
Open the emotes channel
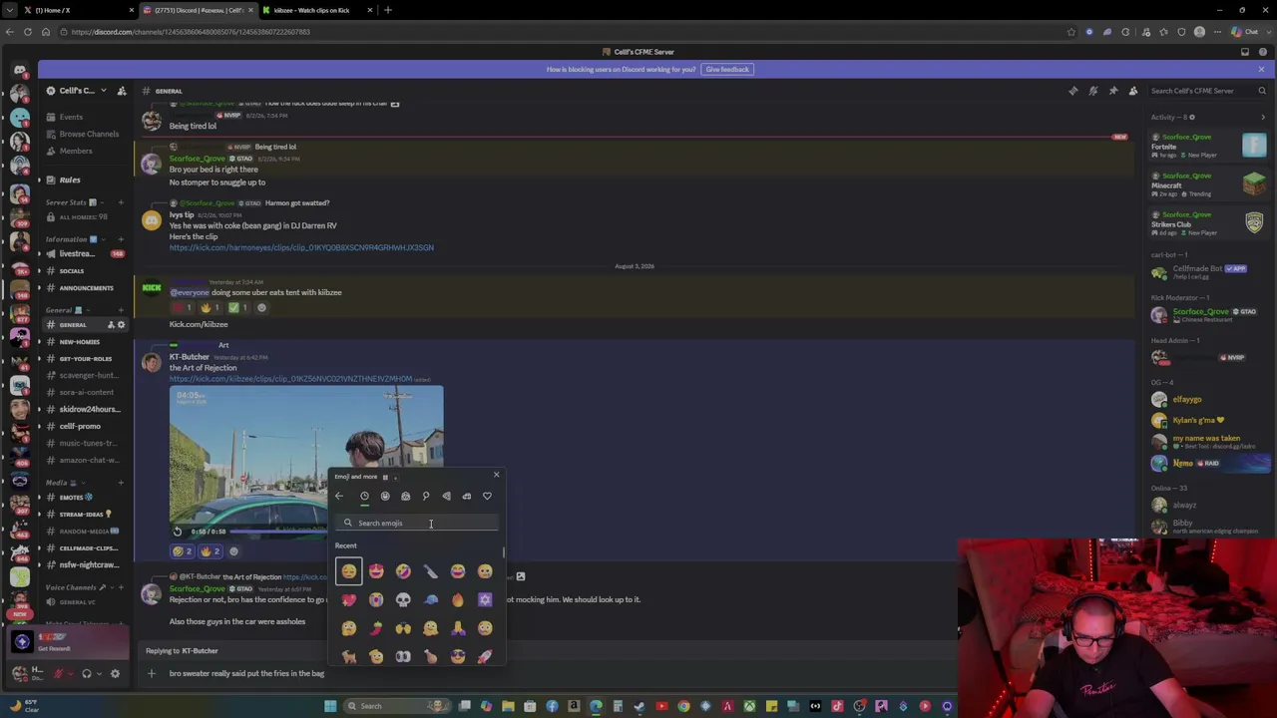72,498
